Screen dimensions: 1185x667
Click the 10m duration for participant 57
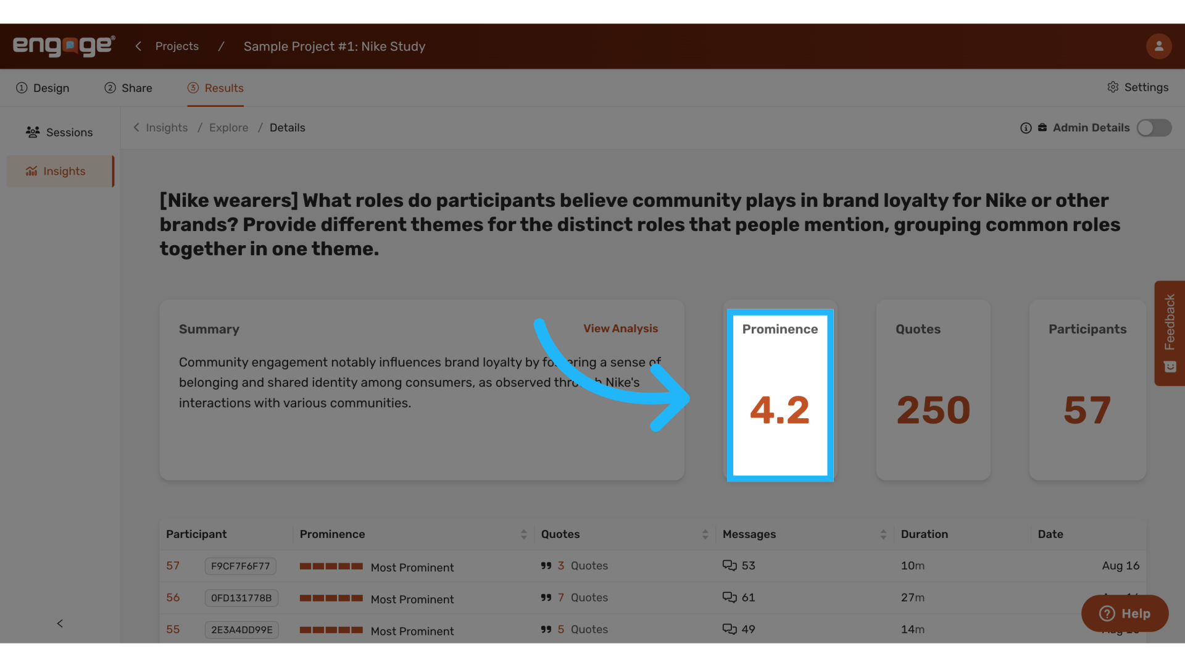click(x=913, y=566)
